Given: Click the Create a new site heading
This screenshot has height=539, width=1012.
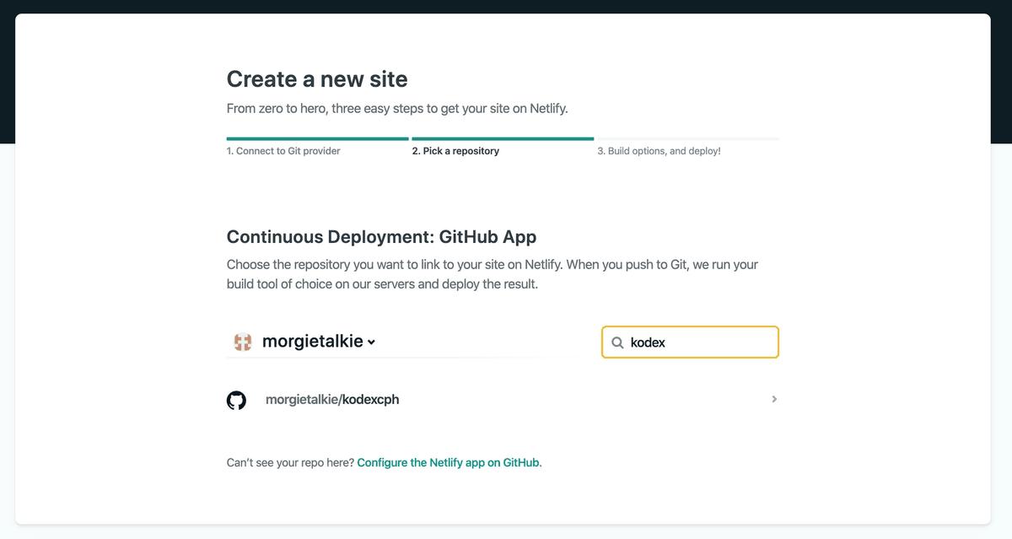Looking at the screenshot, I should coord(317,79).
